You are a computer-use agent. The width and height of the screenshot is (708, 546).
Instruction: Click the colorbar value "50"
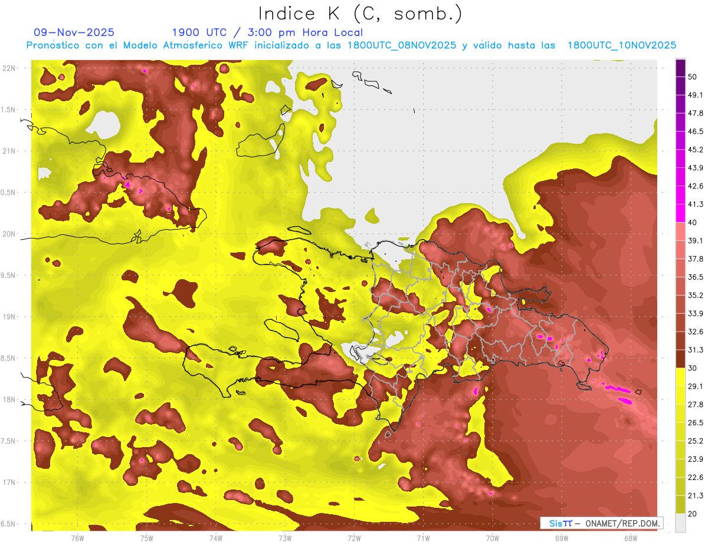point(693,77)
